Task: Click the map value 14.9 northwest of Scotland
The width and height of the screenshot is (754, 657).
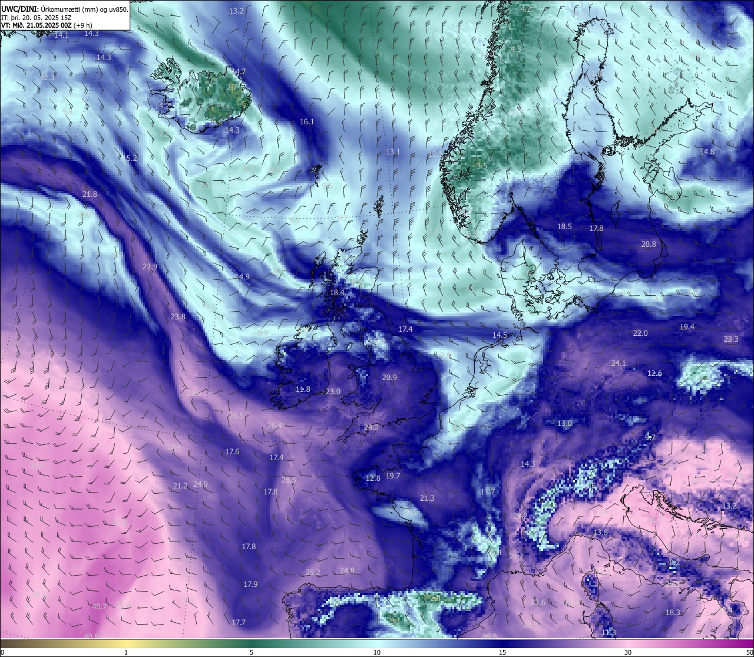Action: click(x=242, y=277)
